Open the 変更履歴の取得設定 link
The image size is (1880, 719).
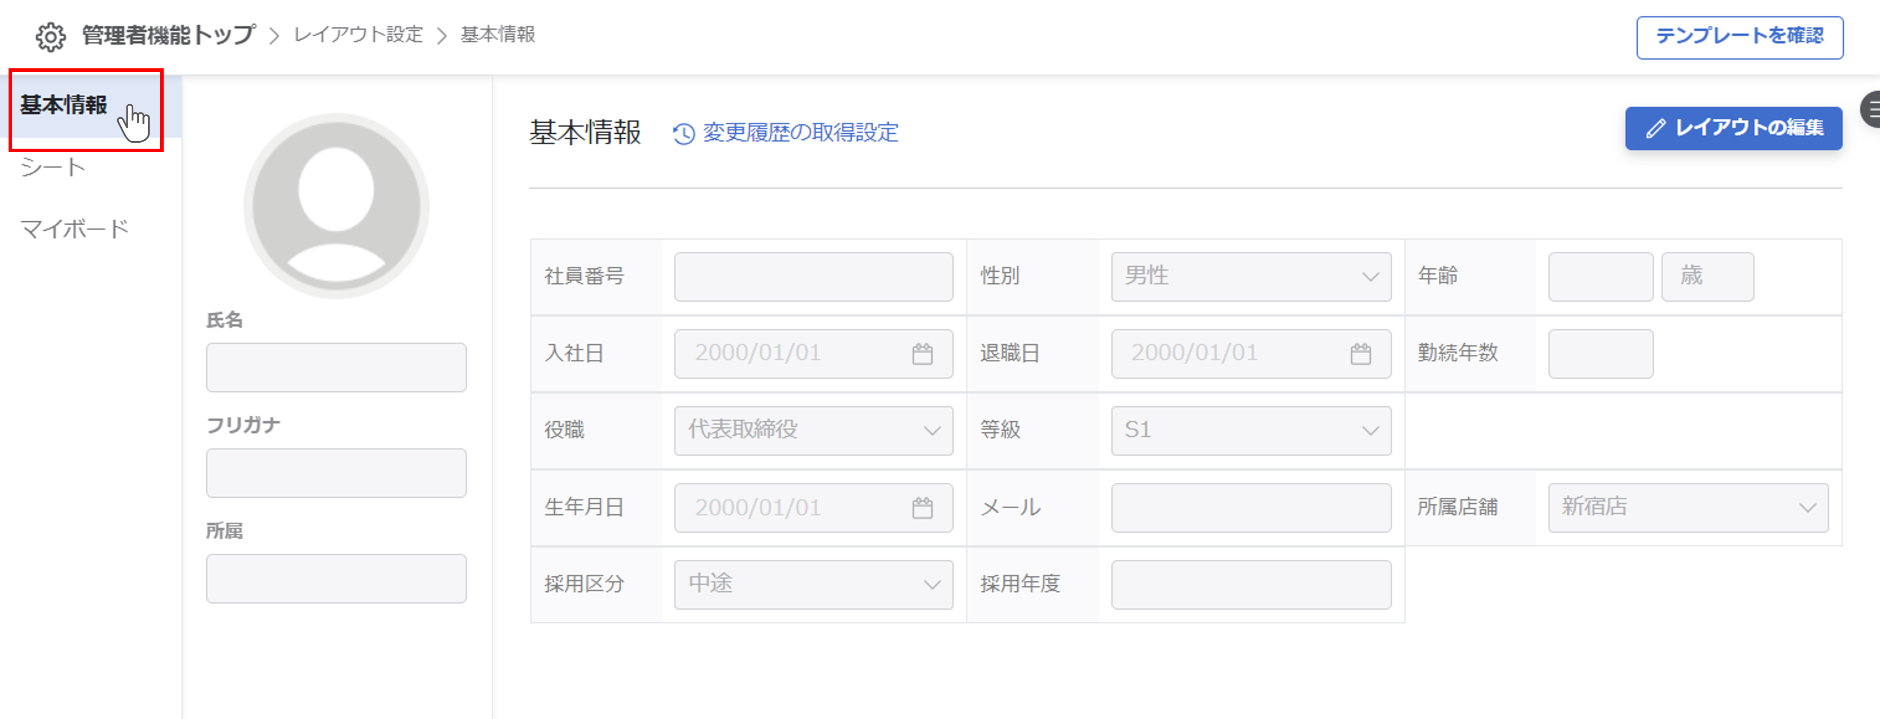(800, 133)
